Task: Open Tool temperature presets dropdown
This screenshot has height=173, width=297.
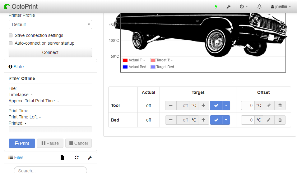Action: coord(226,105)
